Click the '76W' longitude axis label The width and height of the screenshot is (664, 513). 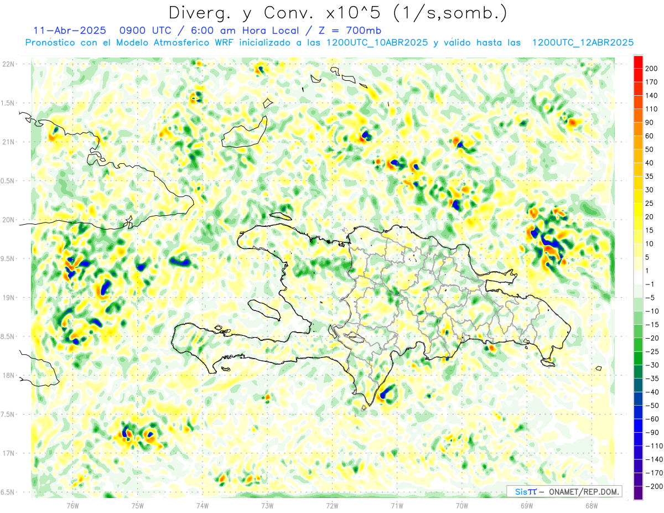click(72, 506)
